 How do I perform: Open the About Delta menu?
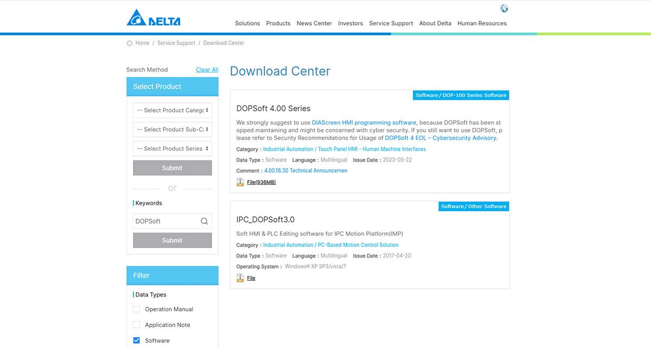coord(435,23)
